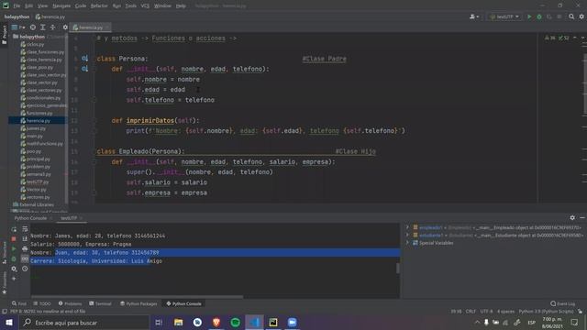
Task: Click the console horizontal scrollbar
Action: pyautogui.click(x=137, y=297)
